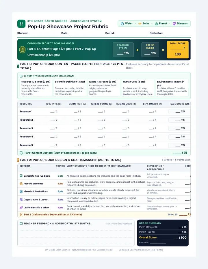Click the Water tag label
This screenshot has width=208, height=269.
coord(129,23)
